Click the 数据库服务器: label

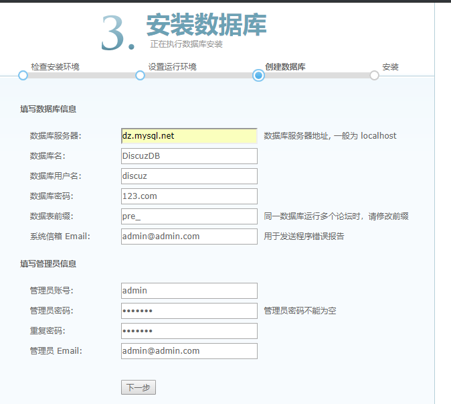coord(56,136)
